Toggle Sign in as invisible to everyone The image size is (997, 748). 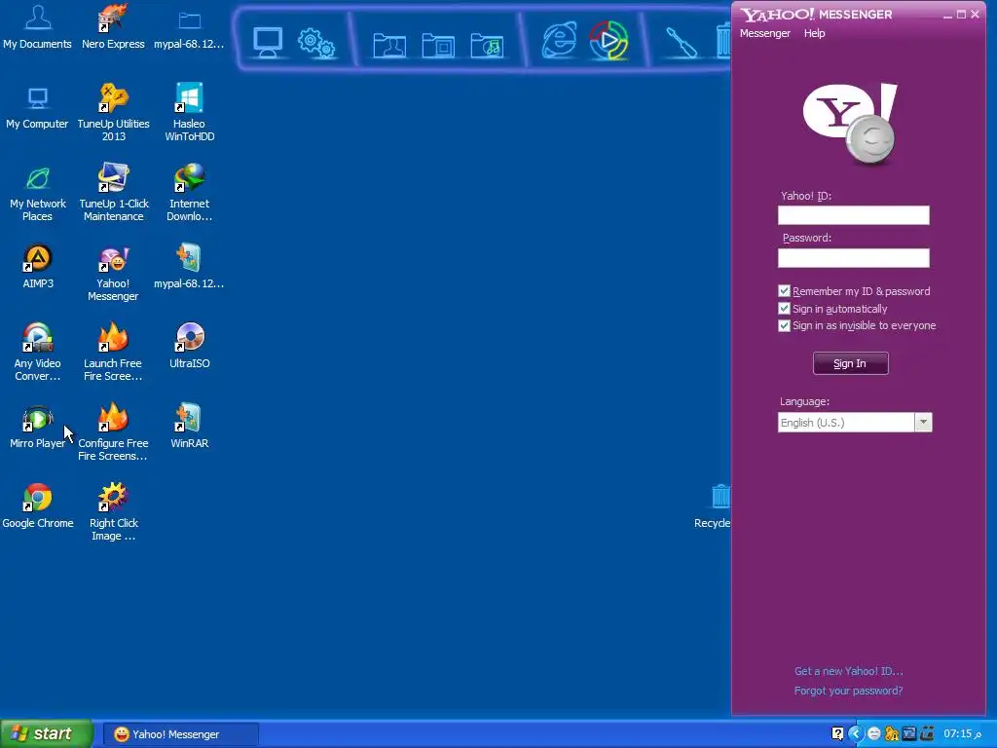tap(784, 325)
